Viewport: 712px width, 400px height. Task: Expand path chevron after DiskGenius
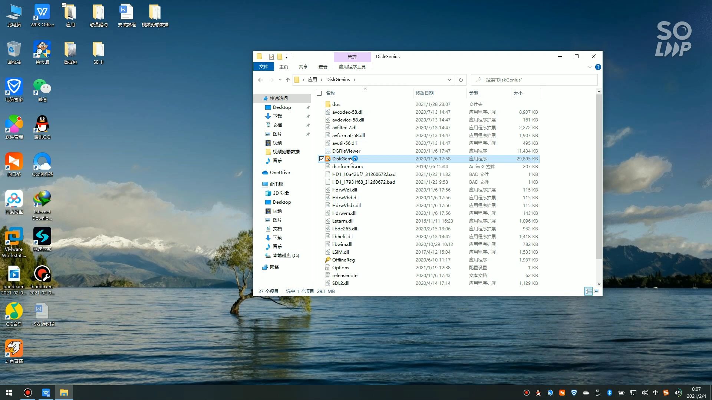[355, 80]
